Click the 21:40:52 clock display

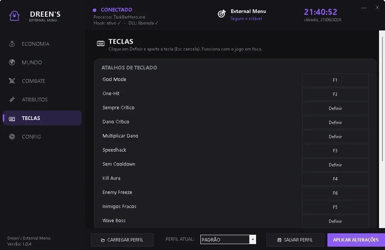tap(321, 12)
